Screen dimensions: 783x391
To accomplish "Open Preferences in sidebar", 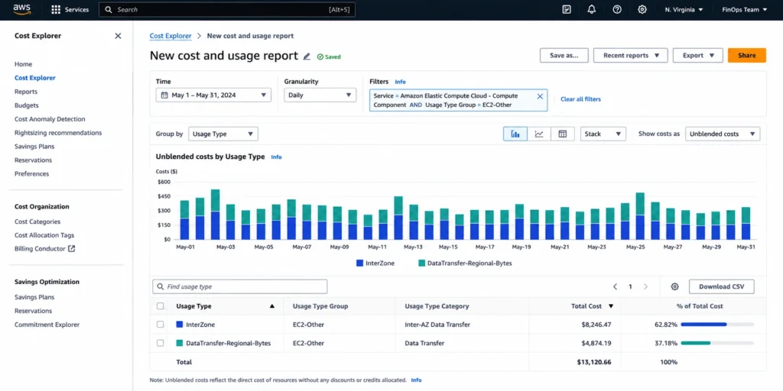I will click(x=32, y=173).
